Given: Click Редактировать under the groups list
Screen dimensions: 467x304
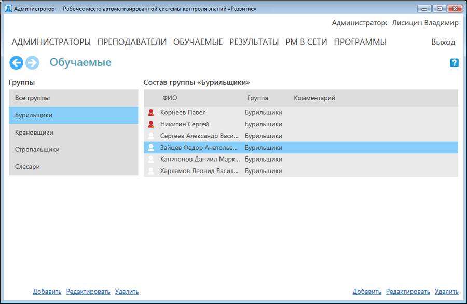Looking at the screenshot, I should click(x=88, y=292).
